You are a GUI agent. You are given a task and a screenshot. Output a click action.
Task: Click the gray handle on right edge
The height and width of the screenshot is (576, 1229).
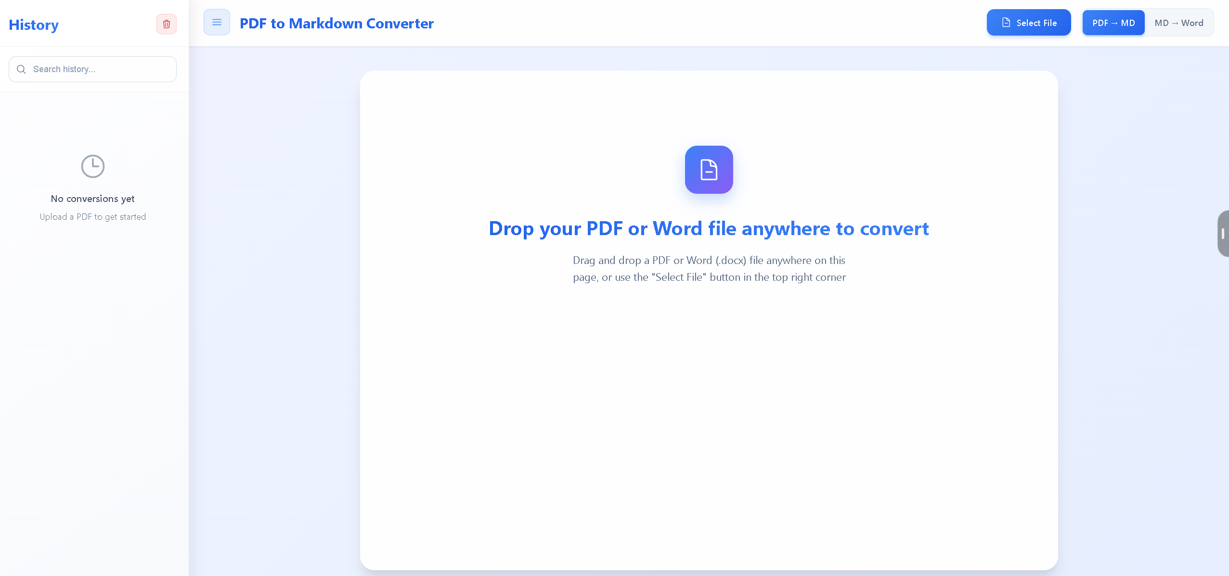click(1223, 234)
